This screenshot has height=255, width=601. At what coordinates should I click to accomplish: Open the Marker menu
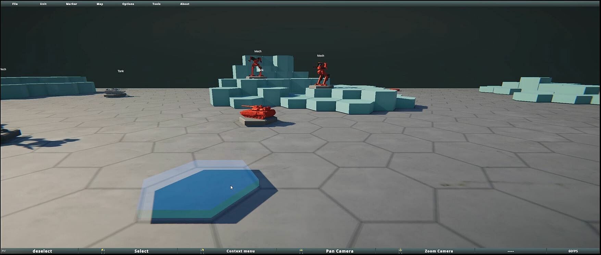[72, 4]
